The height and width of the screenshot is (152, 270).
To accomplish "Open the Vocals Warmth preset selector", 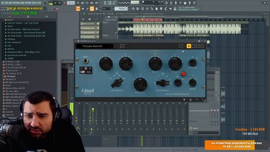I will coord(92,46).
